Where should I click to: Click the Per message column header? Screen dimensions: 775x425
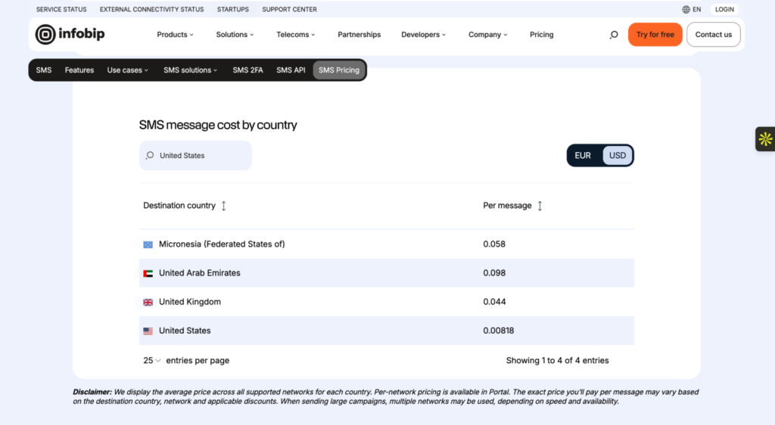[x=507, y=206]
